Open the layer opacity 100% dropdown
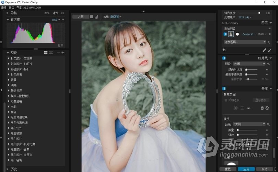The width and height of the screenshot is (278, 172). (262, 34)
